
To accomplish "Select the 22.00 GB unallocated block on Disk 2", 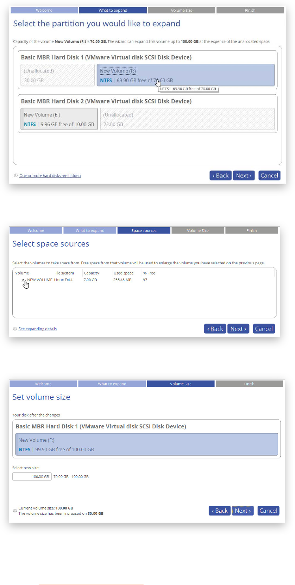I will point(187,119).
